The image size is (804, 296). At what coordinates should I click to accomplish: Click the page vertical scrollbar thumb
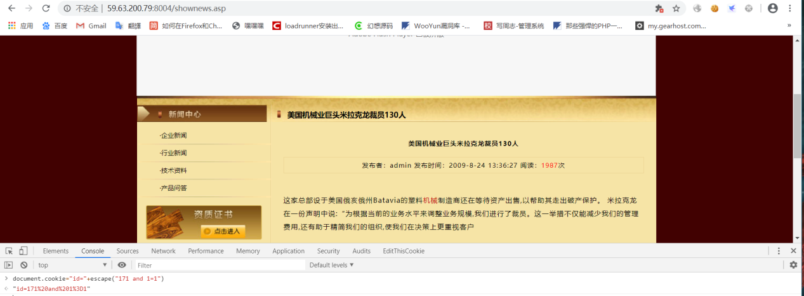pyautogui.click(x=798, y=126)
